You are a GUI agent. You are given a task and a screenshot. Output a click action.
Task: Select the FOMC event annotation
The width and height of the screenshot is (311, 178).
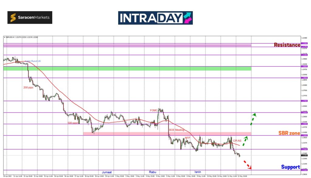154,110
